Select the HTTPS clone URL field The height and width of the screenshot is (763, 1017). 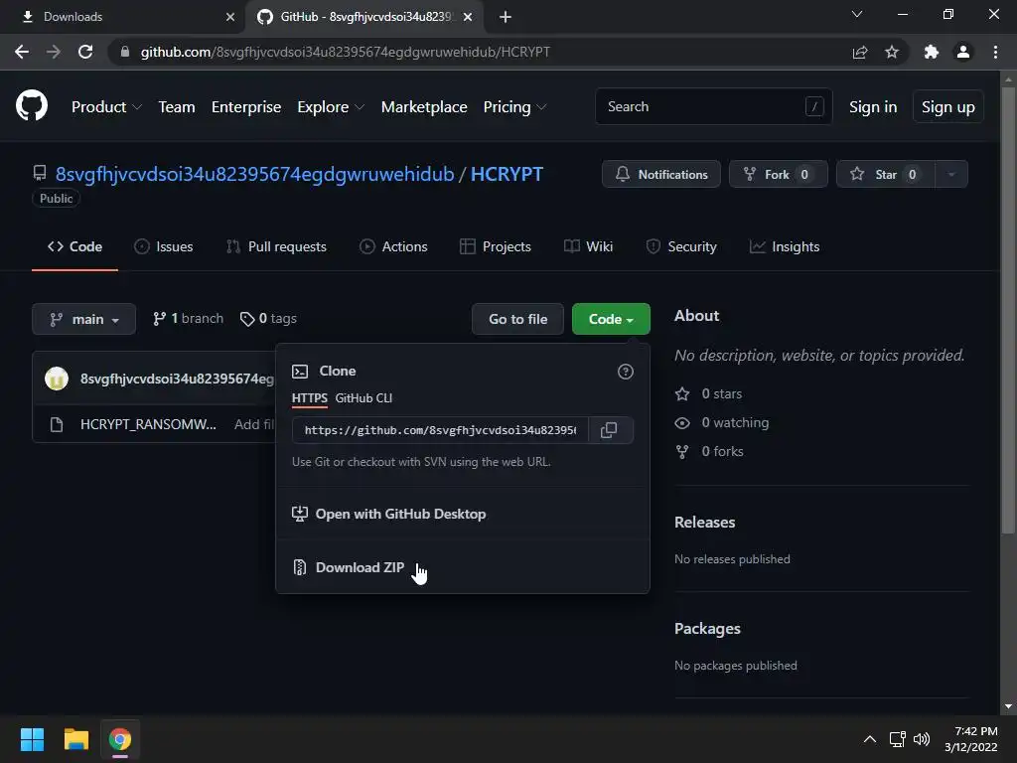440,430
